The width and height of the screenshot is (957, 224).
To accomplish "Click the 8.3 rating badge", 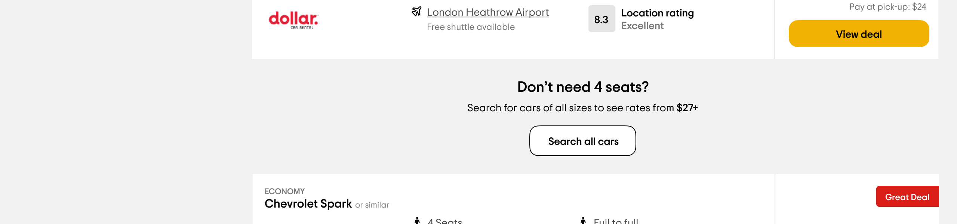I will point(601,19).
